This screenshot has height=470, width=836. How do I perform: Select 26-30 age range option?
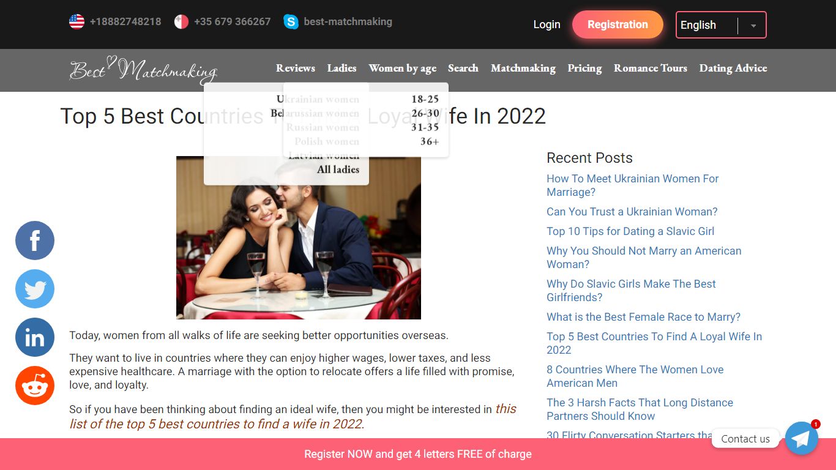click(x=425, y=113)
